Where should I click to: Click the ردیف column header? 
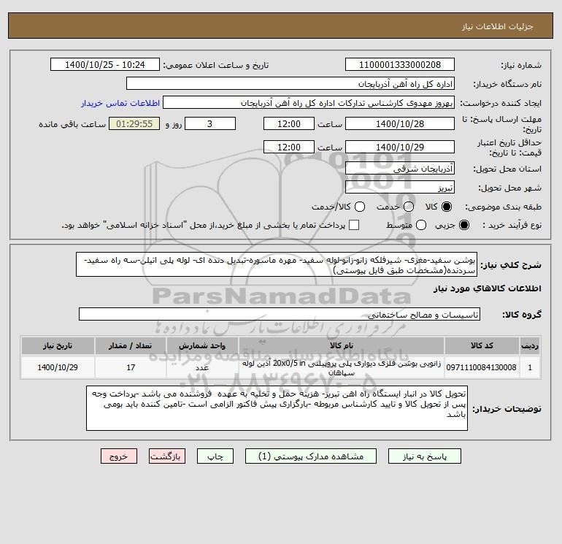530,345
